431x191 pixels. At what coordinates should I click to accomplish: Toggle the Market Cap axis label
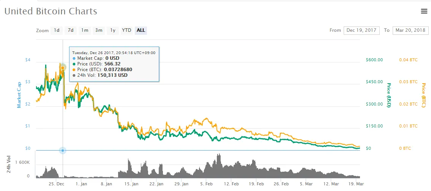(x=19, y=95)
